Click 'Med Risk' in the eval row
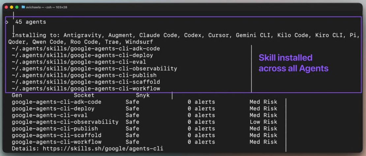The width and height of the screenshot is (366, 156). [x=263, y=115]
